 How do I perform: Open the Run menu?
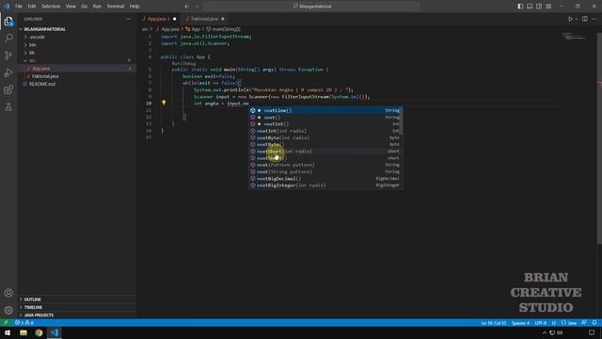click(97, 7)
